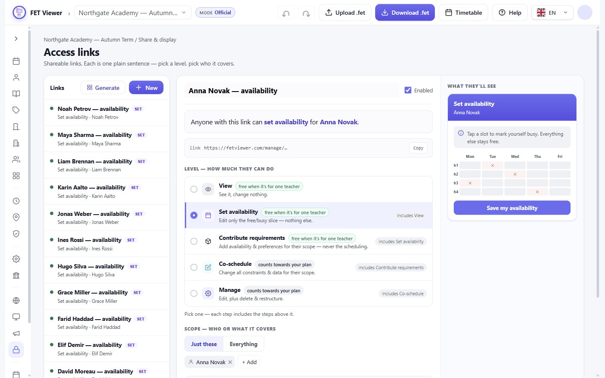The image size is (605, 378).
Task: Open the clock icon in sidebar
Action: tap(16, 201)
